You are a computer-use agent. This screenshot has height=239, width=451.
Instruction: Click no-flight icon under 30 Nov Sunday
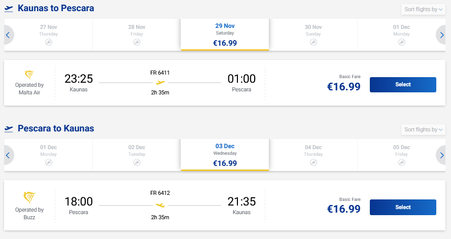[313, 43]
